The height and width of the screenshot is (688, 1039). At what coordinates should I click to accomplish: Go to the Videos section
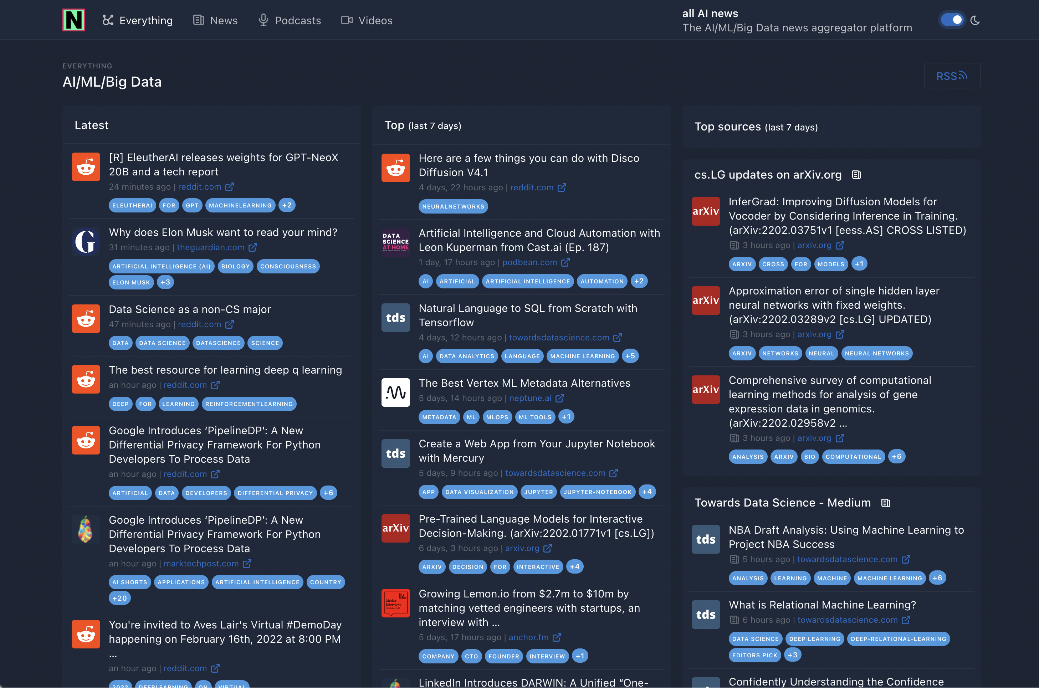pyautogui.click(x=367, y=20)
